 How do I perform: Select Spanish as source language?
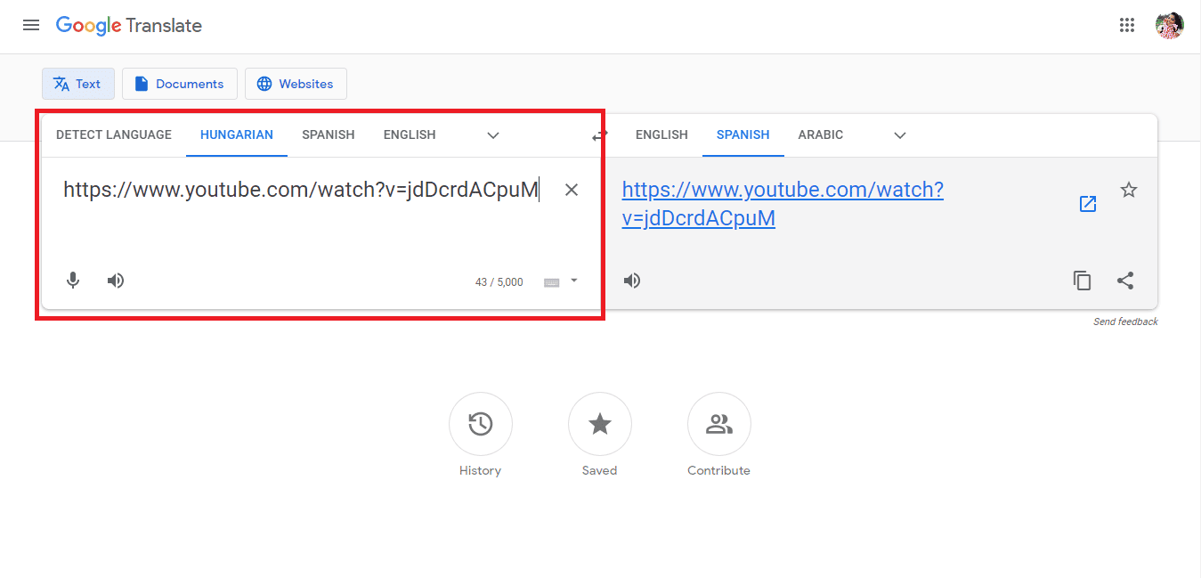[329, 135]
